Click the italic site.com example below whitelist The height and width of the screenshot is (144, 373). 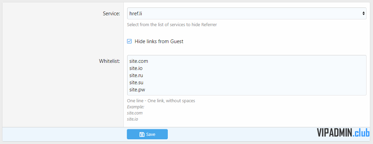pyautogui.click(x=135, y=113)
